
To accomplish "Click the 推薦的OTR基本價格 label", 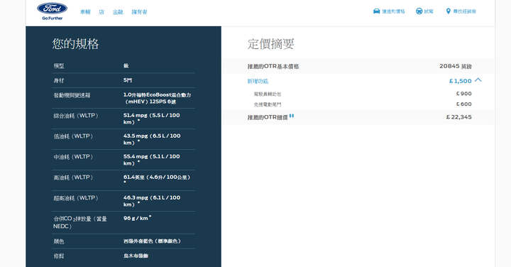I will click(273, 67).
